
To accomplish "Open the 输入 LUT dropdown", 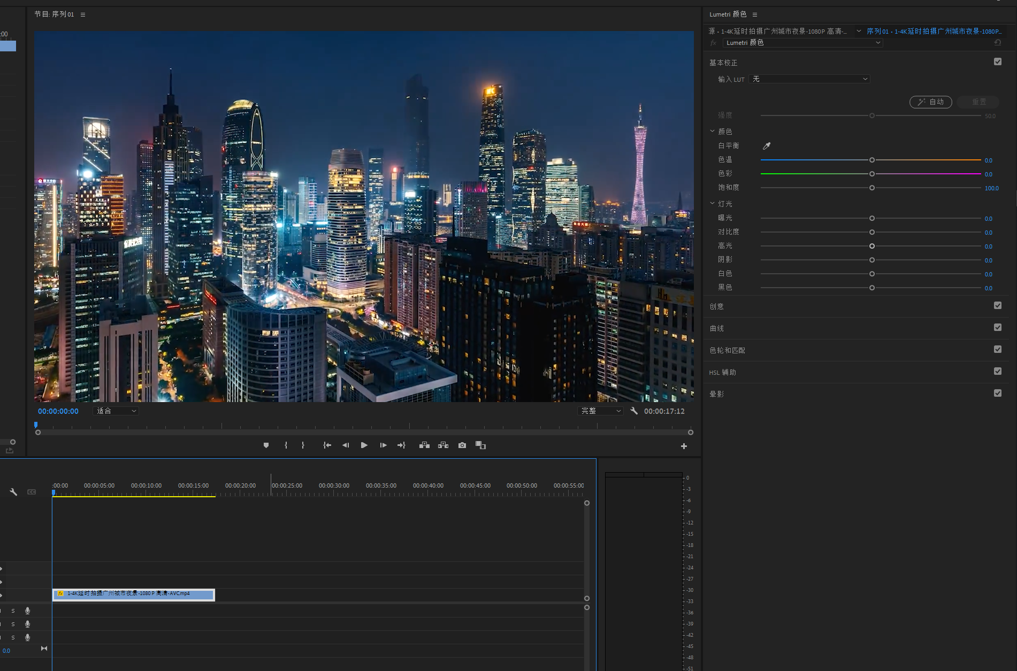I will tap(809, 79).
